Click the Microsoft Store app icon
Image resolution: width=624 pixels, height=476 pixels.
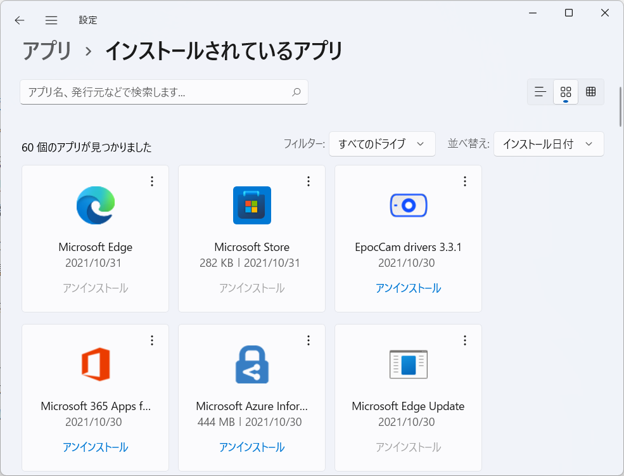[252, 205]
